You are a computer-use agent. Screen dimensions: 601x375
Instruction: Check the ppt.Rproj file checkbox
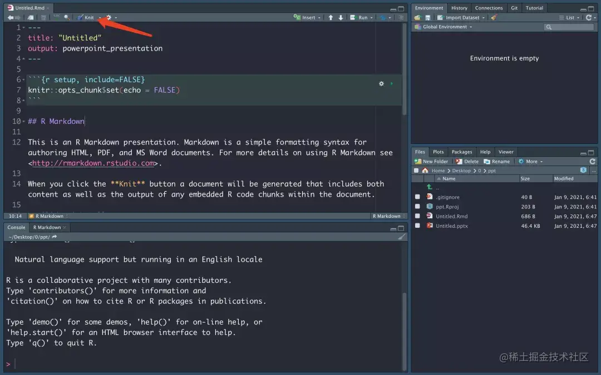coord(417,206)
